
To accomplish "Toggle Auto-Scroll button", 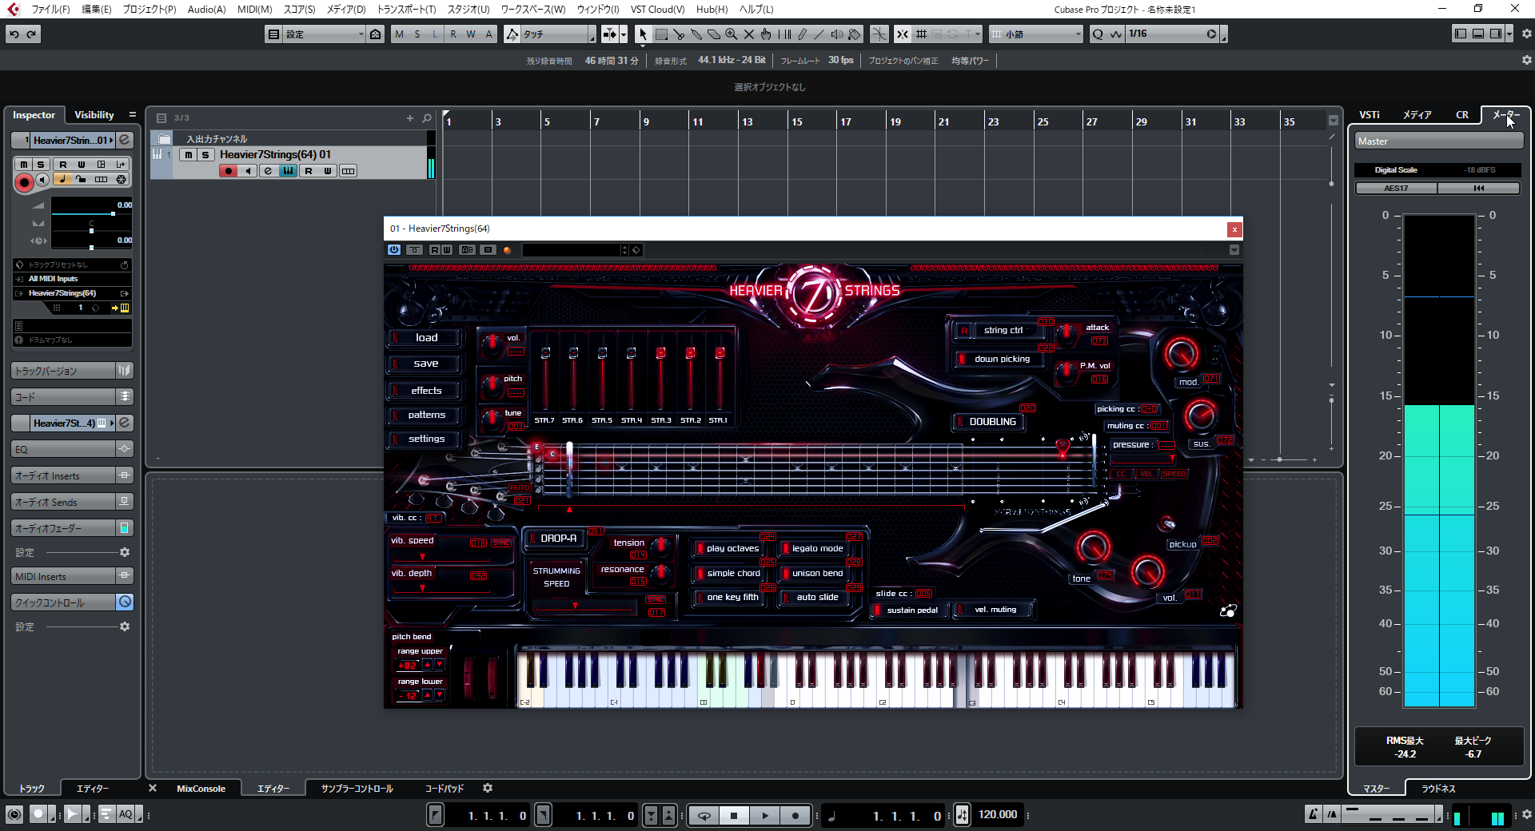I will [x=610, y=34].
